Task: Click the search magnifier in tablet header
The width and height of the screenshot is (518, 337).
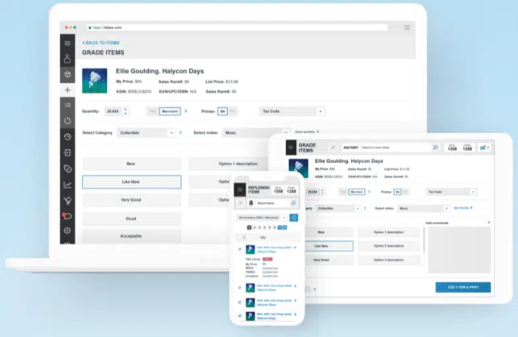Action: [x=436, y=147]
